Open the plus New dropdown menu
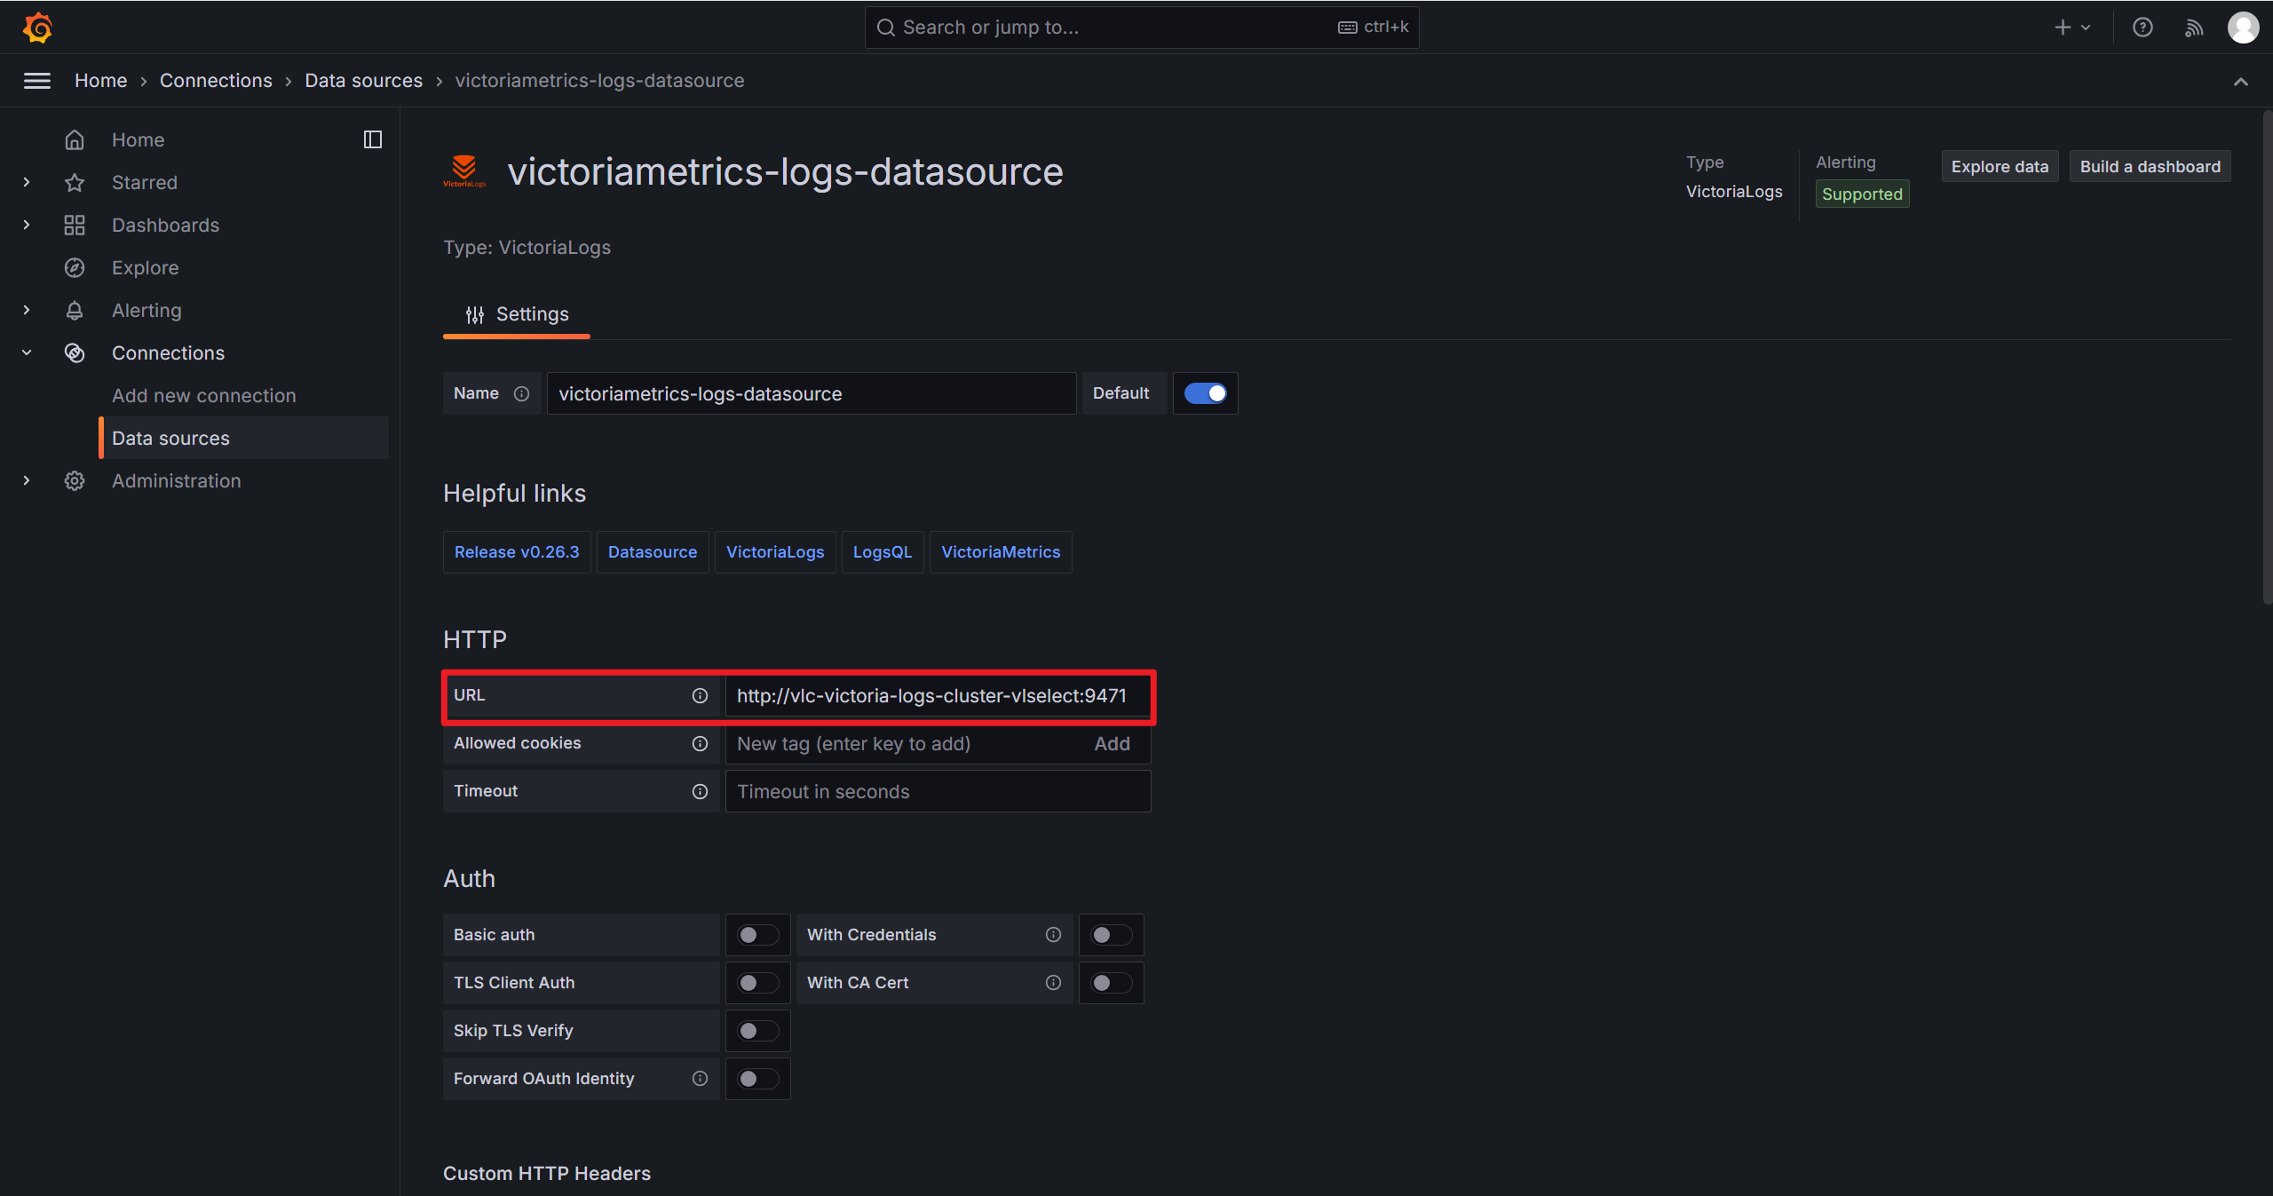The height and width of the screenshot is (1196, 2273). [x=2072, y=28]
